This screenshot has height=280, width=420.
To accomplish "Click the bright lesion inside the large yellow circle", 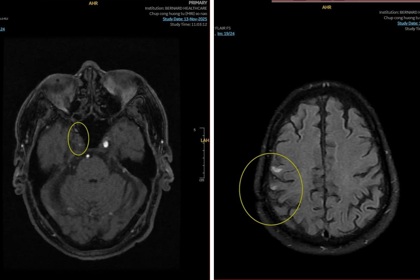I will click(x=276, y=170).
